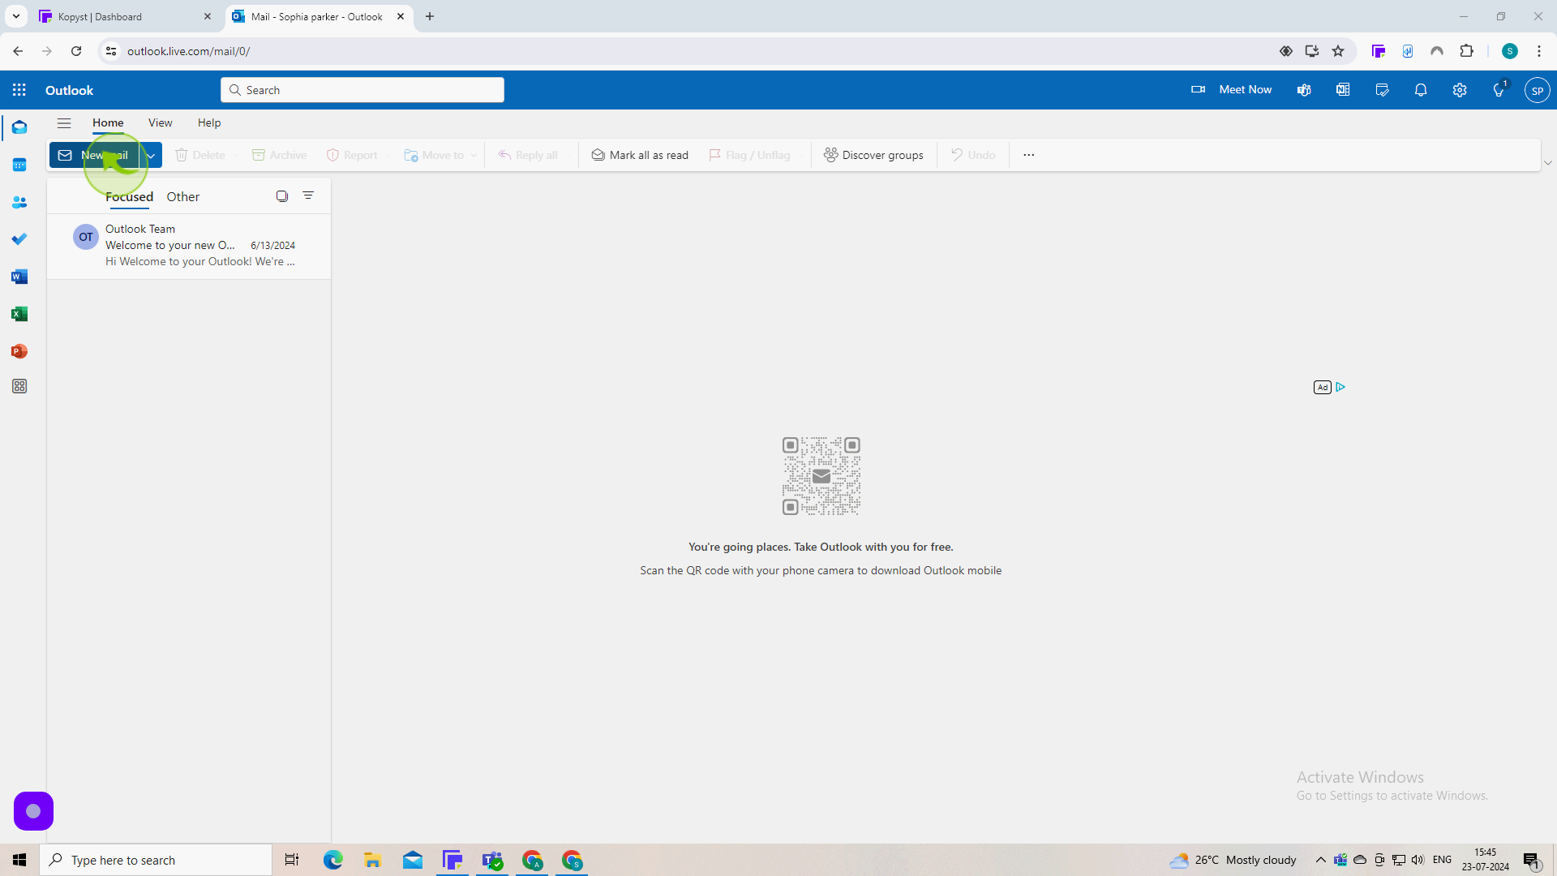Toggle the navigation pane hamburger button
1557x876 pixels.
point(64,123)
